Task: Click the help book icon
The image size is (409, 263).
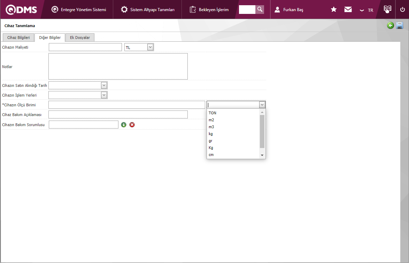Action: click(x=387, y=9)
